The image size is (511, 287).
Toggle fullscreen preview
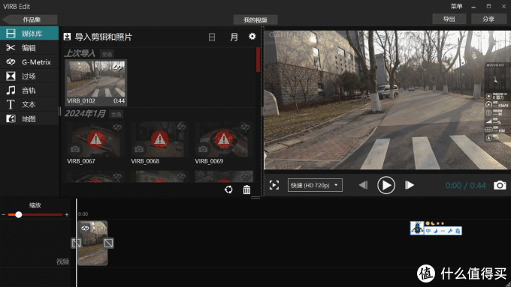274,185
